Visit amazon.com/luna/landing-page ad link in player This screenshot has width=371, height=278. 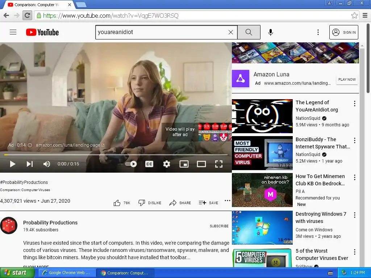pos(70,145)
